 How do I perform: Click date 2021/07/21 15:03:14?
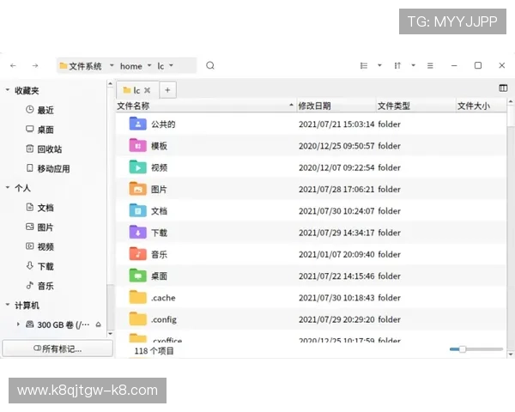[336, 124]
